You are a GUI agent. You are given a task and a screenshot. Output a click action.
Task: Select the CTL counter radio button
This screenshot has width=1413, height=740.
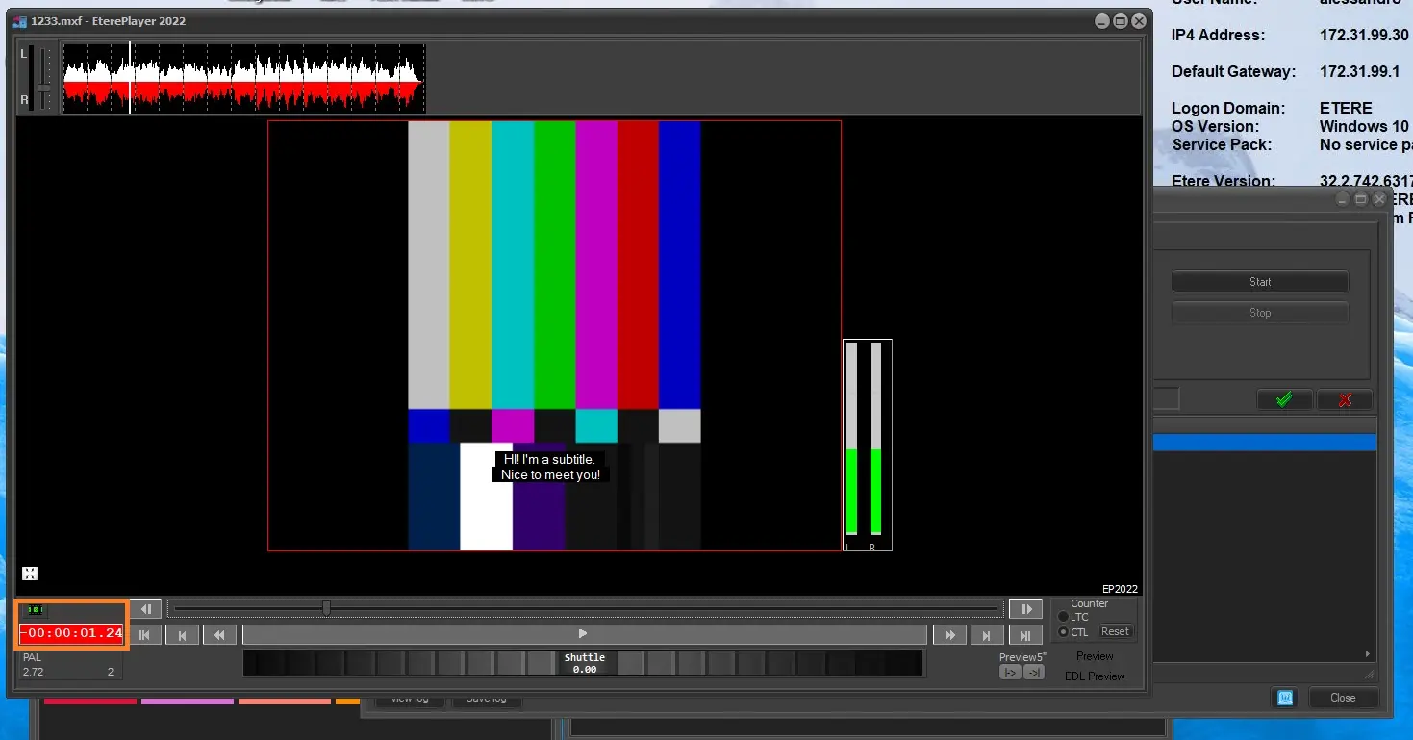click(1063, 632)
